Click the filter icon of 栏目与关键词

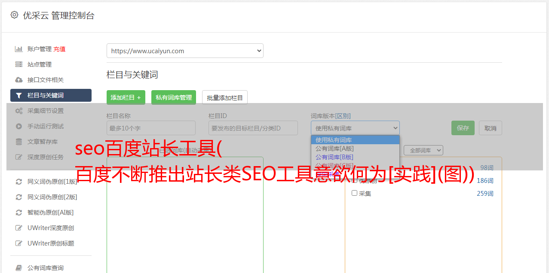pos(19,95)
